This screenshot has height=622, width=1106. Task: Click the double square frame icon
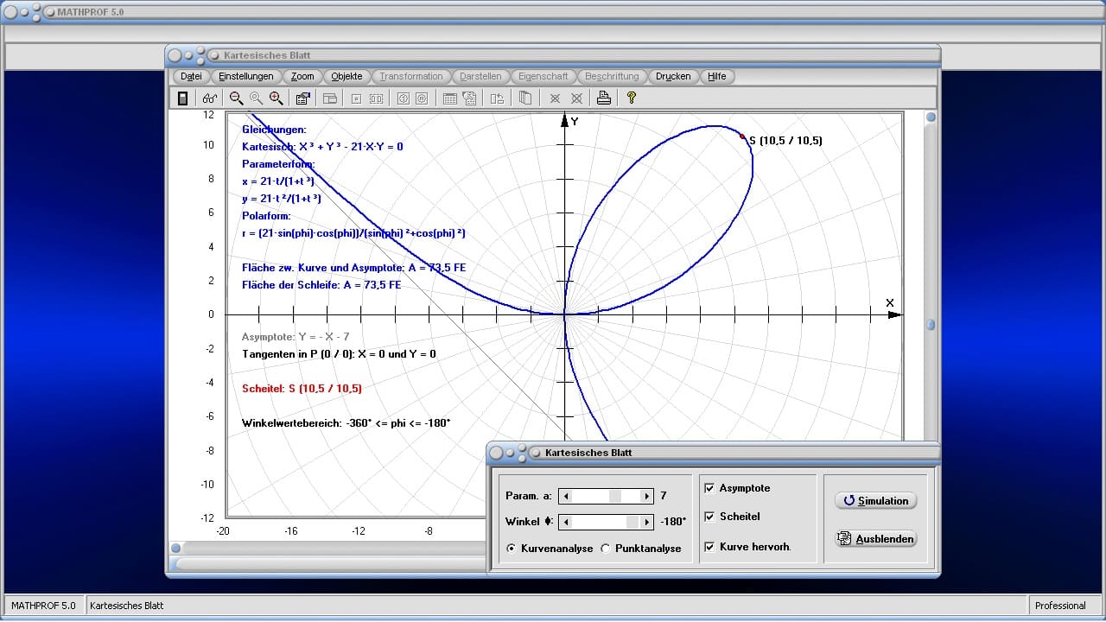tap(376, 98)
